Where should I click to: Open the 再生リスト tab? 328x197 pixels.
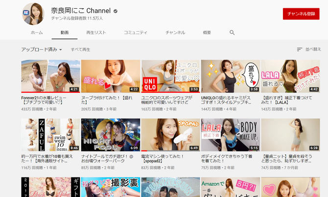(96, 33)
